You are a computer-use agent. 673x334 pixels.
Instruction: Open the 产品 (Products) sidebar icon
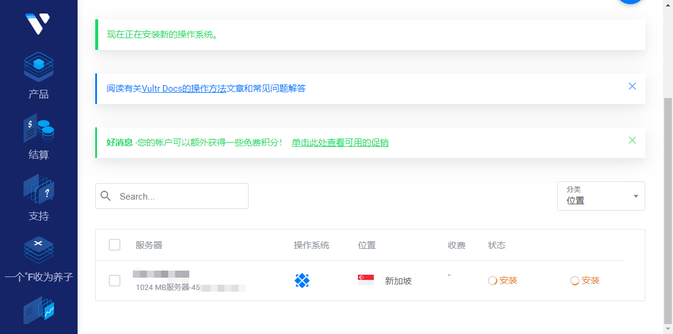(x=39, y=67)
